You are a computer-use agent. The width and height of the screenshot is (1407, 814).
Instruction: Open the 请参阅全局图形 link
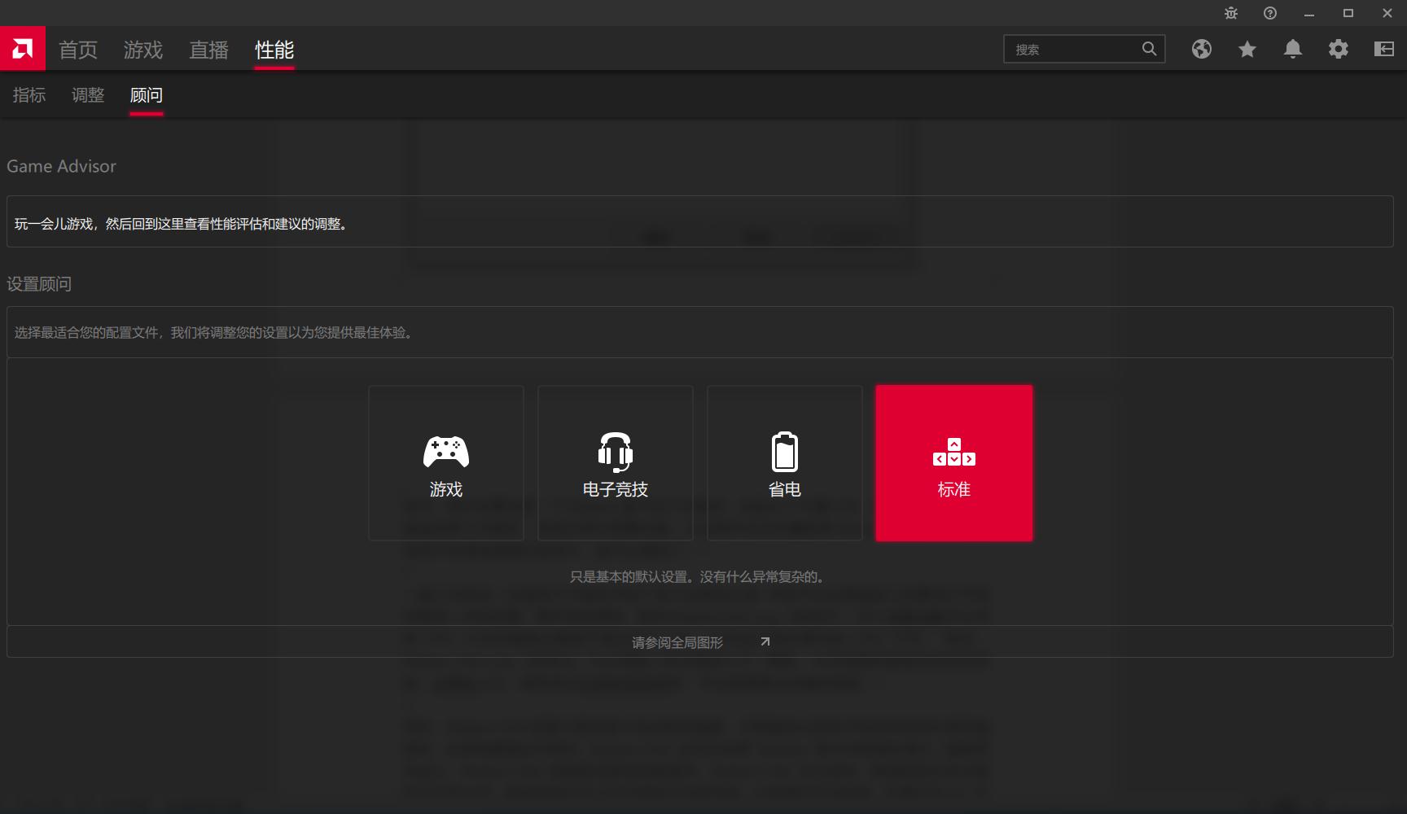(x=677, y=641)
